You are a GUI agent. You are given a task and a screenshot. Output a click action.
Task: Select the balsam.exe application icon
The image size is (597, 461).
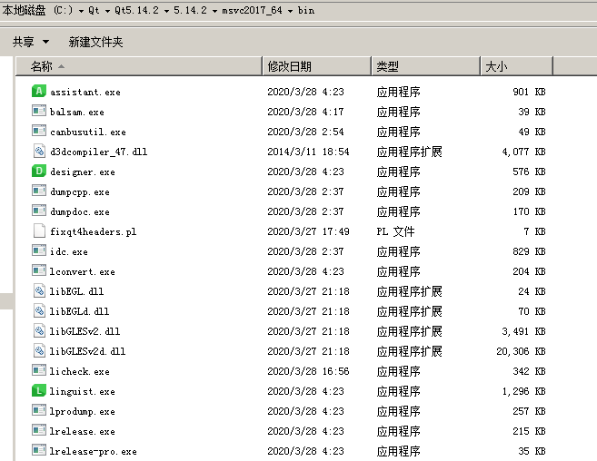pyautogui.click(x=39, y=112)
